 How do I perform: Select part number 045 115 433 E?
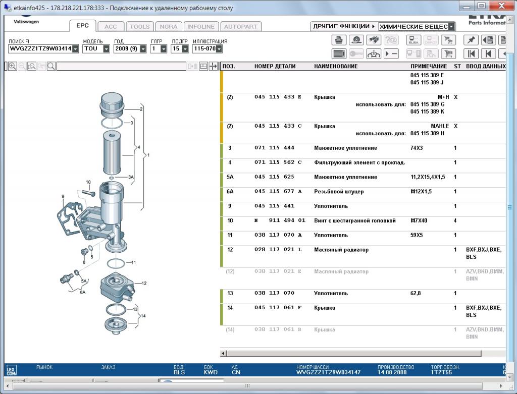click(278, 97)
